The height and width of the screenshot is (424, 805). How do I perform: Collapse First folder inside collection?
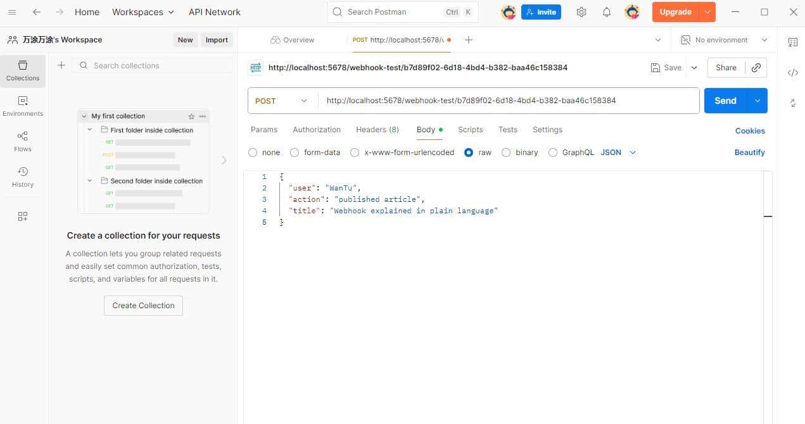coord(89,130)
